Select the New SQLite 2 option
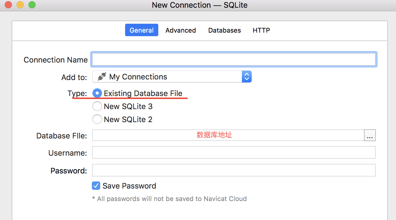The width and height of the screenshot is (396, 220). pos(97,119)
